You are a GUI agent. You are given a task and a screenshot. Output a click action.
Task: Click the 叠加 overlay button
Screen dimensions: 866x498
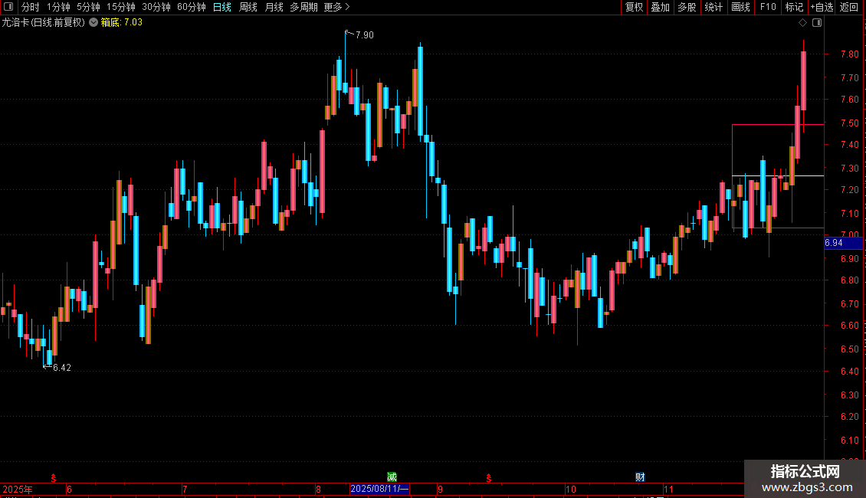[660, 7]
